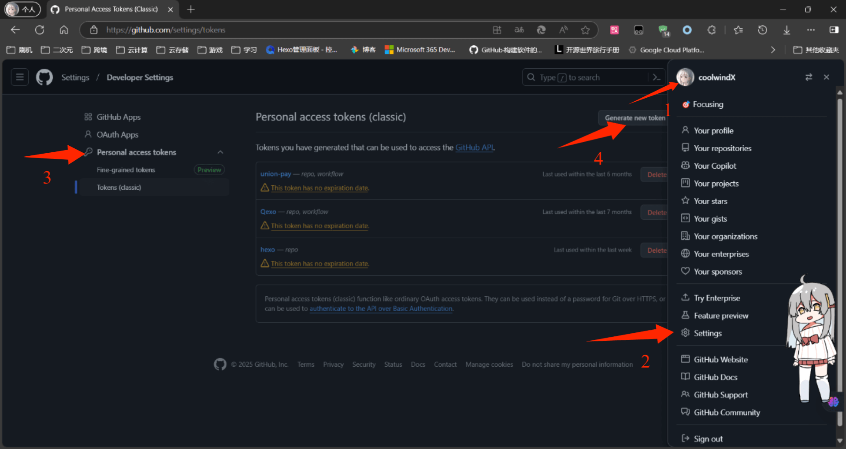The image size is (846, 449).
Task: Click the browser address bar URL
Action: (166, 30)
